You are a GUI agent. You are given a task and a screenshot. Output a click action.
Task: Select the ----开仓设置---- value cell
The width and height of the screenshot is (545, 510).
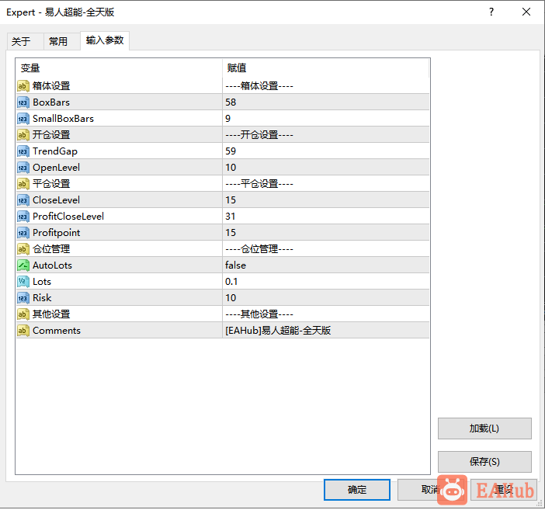click(x=325, y=135)
